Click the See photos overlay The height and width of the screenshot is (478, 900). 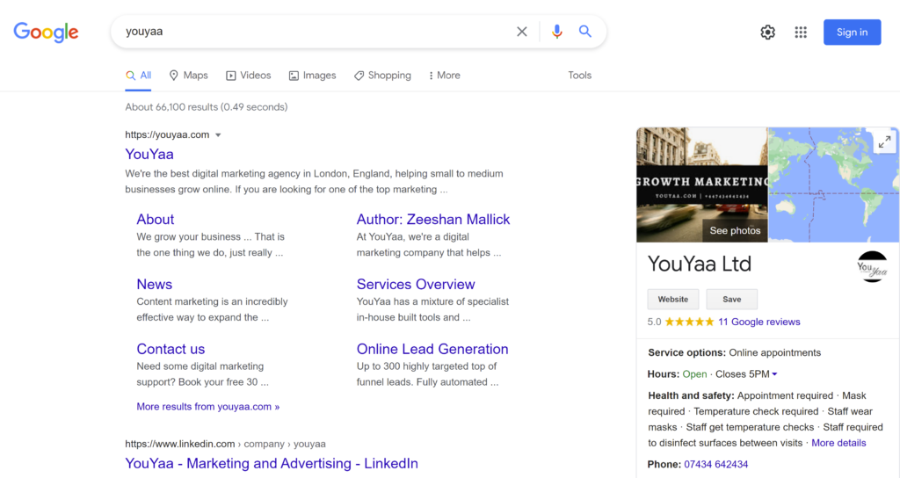pos(735,231)
